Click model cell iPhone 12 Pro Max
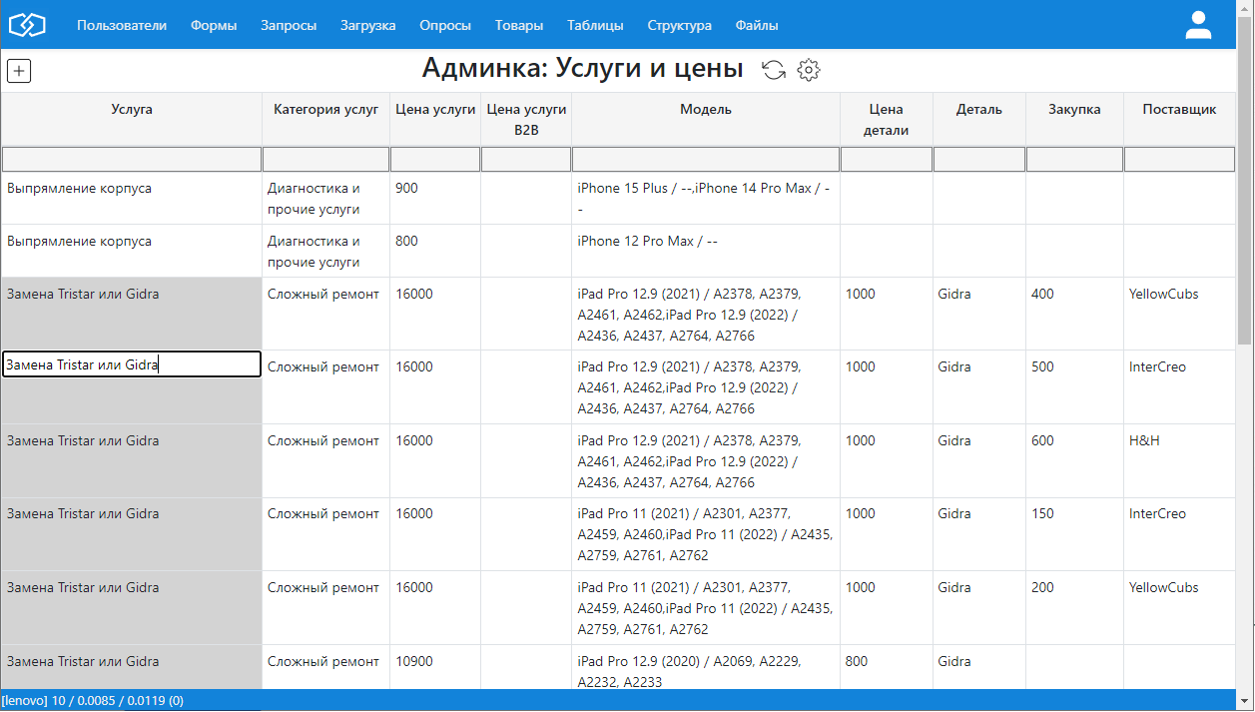Screen dimensions: 1255x712 pos(706,251)
